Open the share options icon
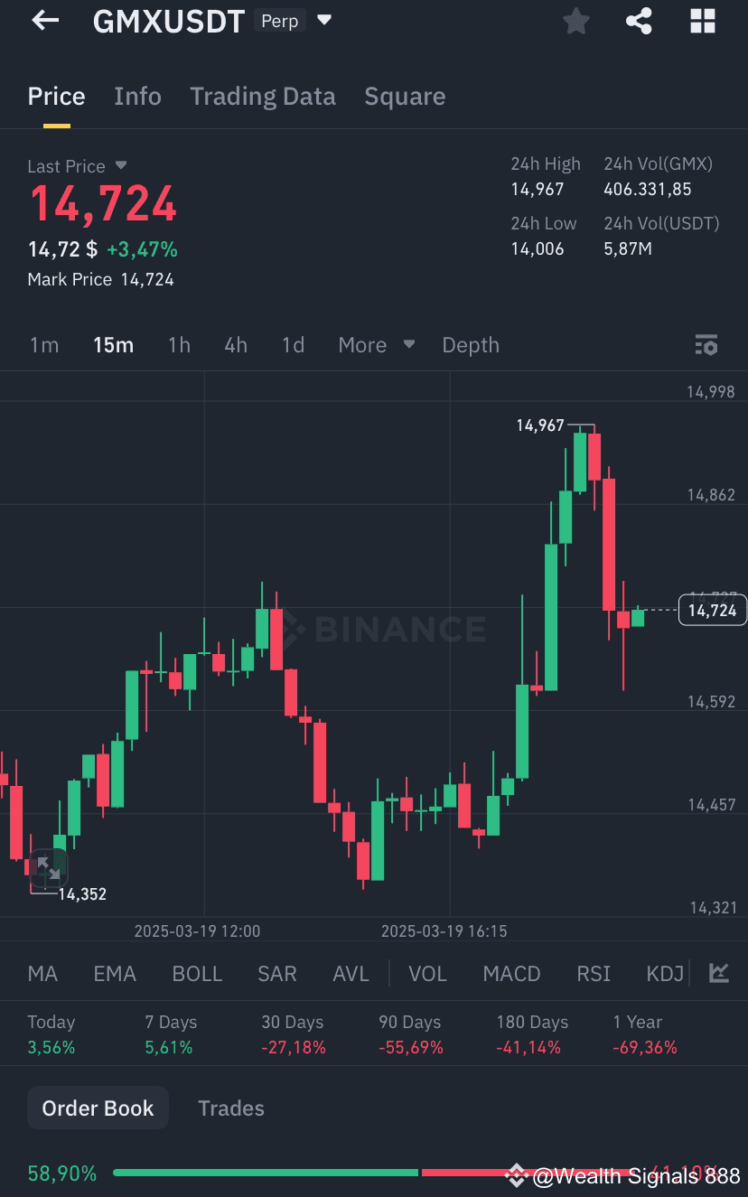748x1197 pixels. click(639, 21)
